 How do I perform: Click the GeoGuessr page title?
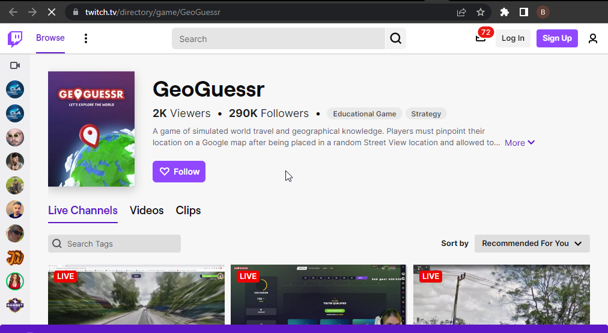pyautogui.click(x=208, y=89)
